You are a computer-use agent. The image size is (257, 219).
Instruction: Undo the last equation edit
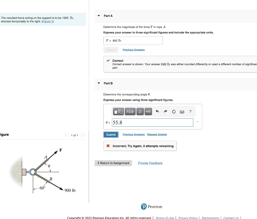tap(157, 111)
